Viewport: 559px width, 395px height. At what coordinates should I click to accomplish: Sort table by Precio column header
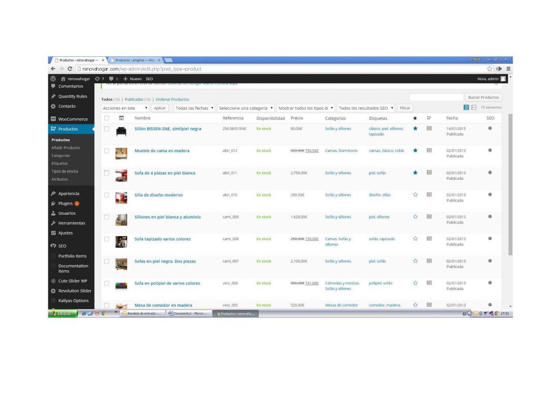click(x=297, y=118)
